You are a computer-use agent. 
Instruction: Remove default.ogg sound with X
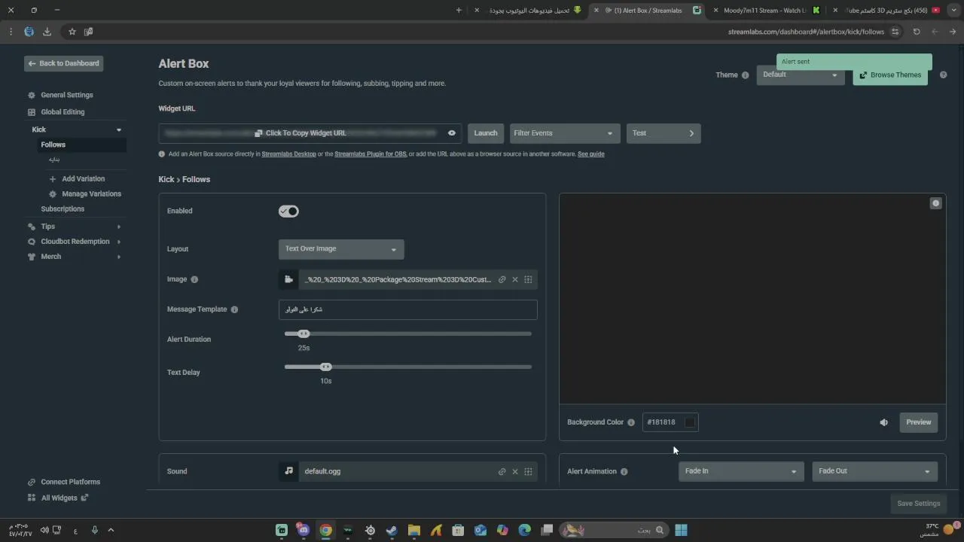point(515,471)
